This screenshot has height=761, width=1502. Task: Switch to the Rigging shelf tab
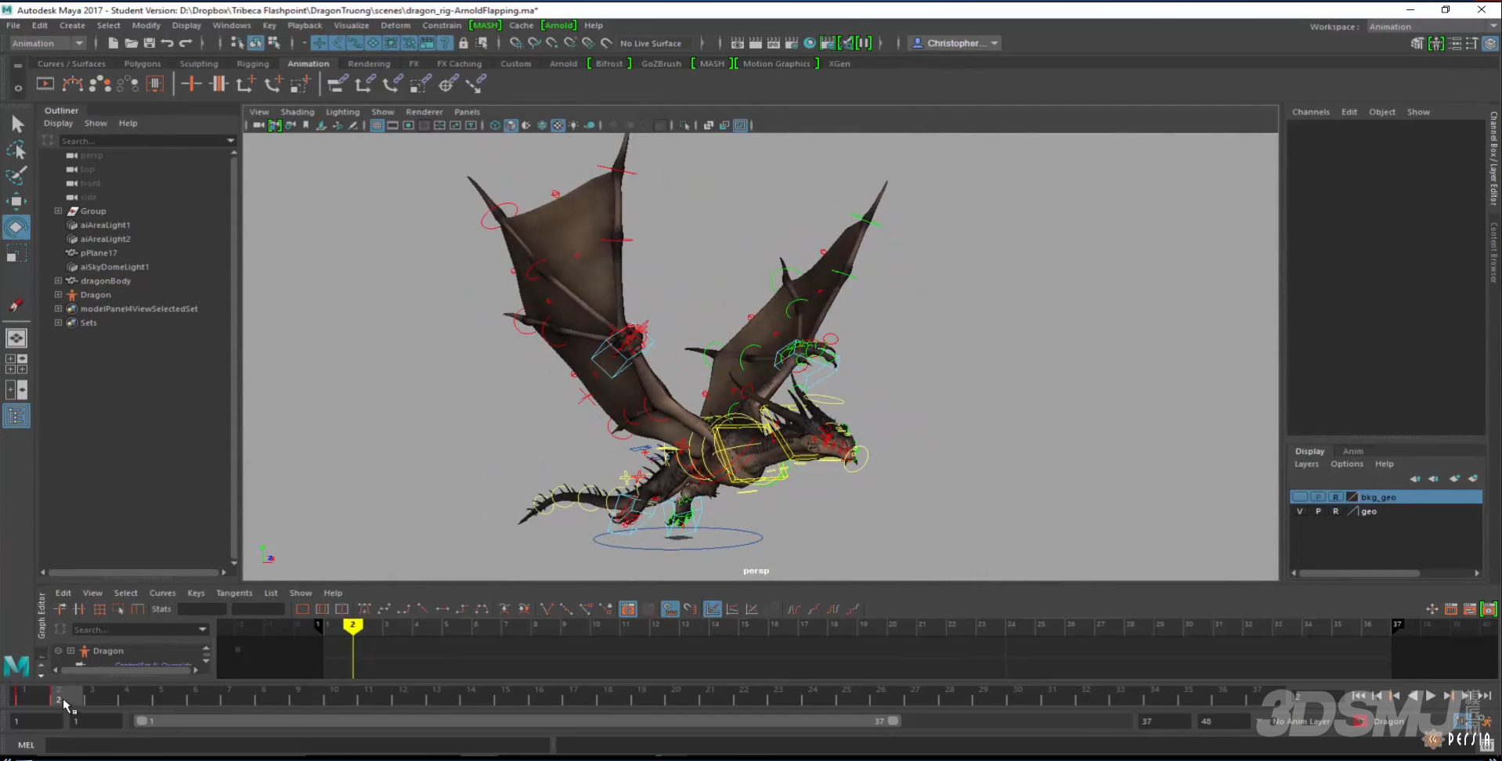(x=252, y=63)
